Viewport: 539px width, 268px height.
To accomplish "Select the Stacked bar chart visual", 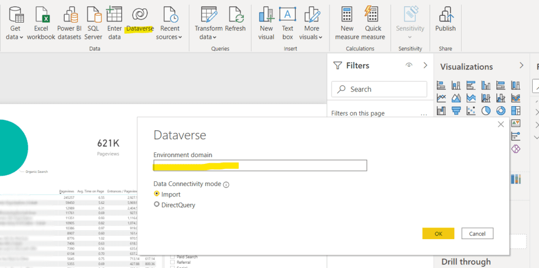I will 441,85.
